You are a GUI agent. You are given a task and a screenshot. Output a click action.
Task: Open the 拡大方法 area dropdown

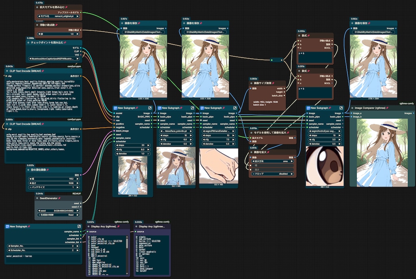pos(272,161)
